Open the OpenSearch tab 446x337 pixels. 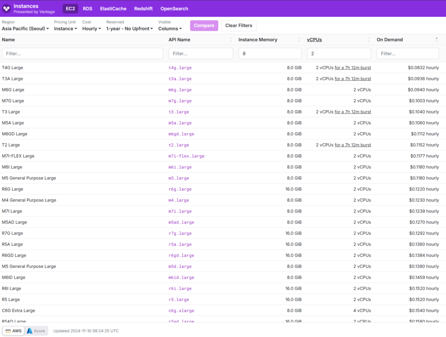pyautogui.click(x=174, y=9)
